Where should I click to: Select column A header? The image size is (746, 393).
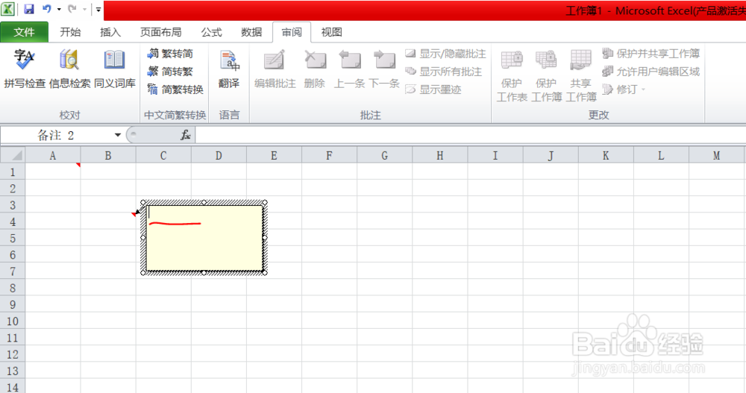click(x=53, y=155)
